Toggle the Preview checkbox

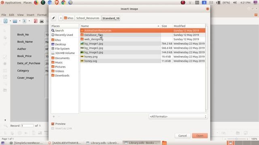point(53,124)
